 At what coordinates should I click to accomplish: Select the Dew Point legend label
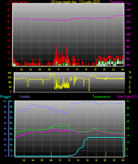127,97
